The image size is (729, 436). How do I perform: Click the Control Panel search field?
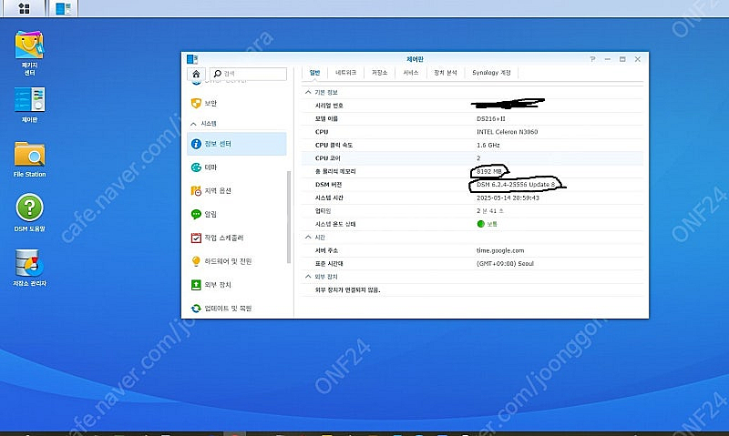[248, 74]
